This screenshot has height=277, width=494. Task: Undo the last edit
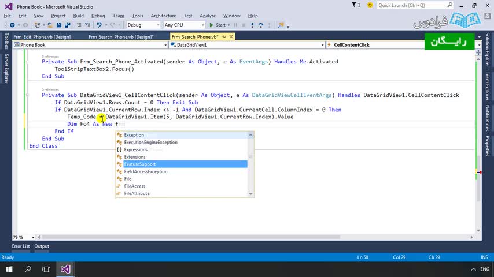[x=99, y=25]
